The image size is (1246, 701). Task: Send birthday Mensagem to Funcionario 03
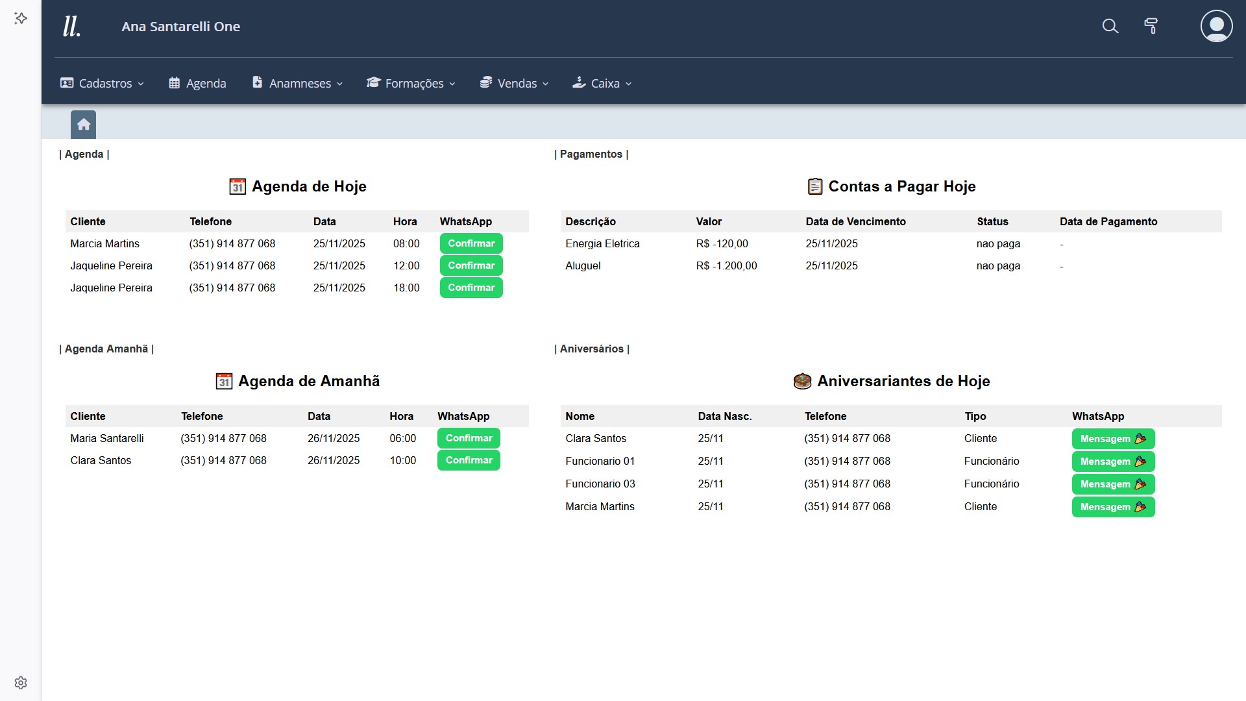pyautogui.click(x=1112, y=484)
